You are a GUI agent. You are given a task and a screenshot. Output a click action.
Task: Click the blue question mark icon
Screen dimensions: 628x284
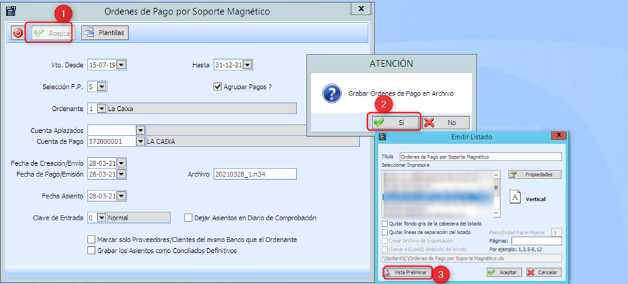(x=331, y=93)
